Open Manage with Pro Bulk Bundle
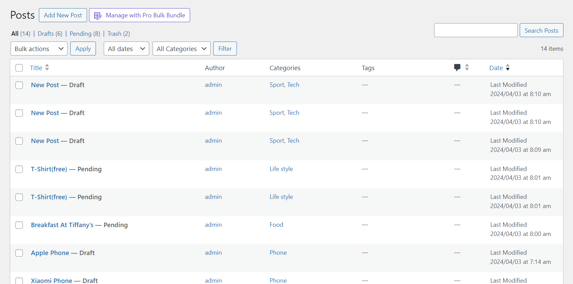Image resolution: width=573 pixels, height=284 pixels. (140, 15)
